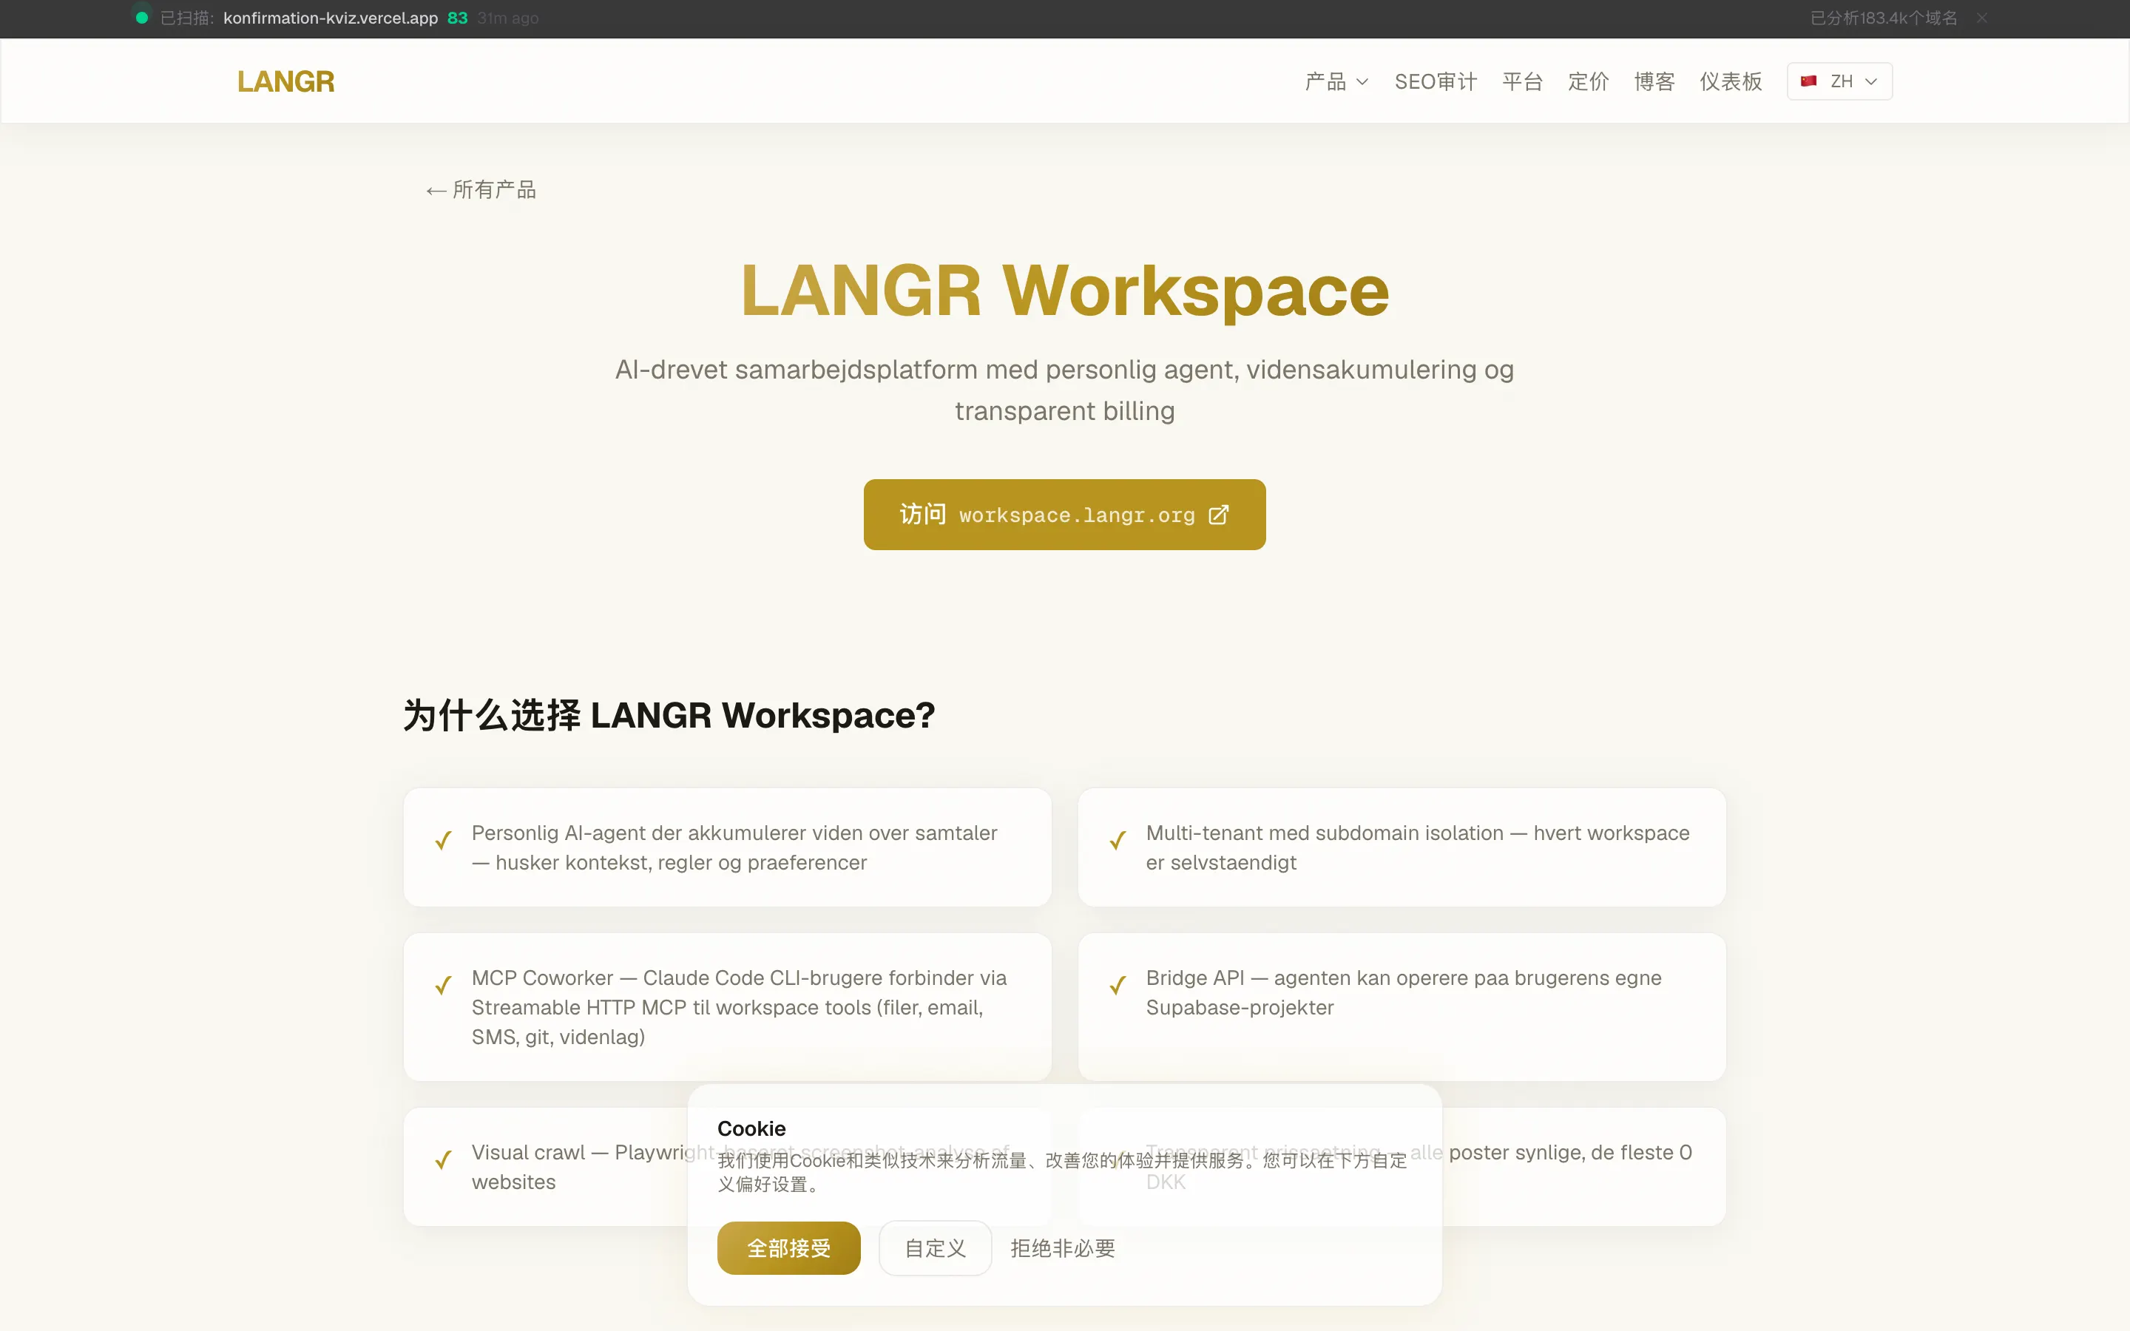Viewport: 2130px width, 1331px height.
Task: Click checkmark beside Personlig AI-agent card
Action: coord(444,841)
